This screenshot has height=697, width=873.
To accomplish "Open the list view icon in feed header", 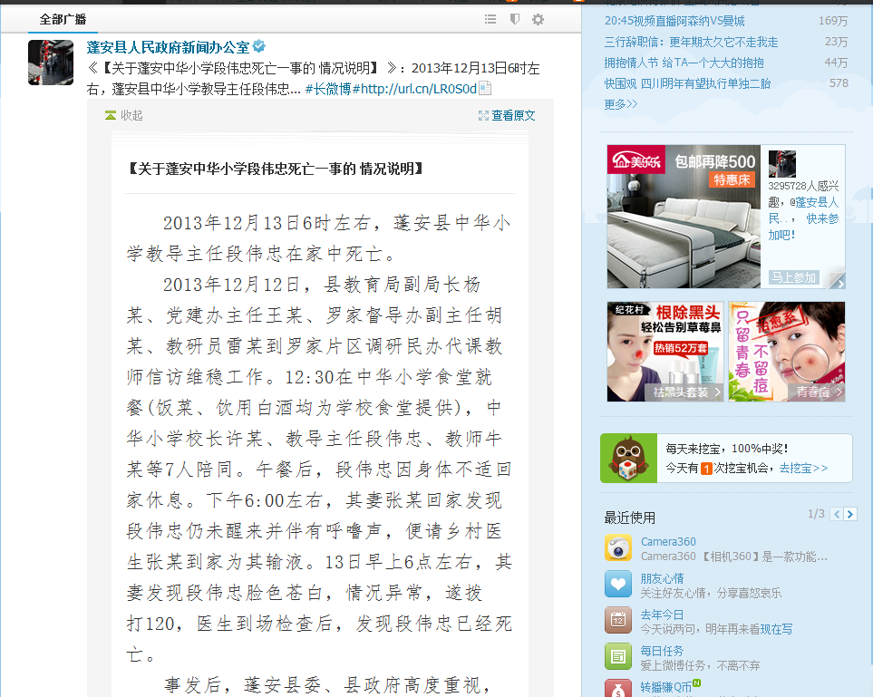I will [490, 19].
